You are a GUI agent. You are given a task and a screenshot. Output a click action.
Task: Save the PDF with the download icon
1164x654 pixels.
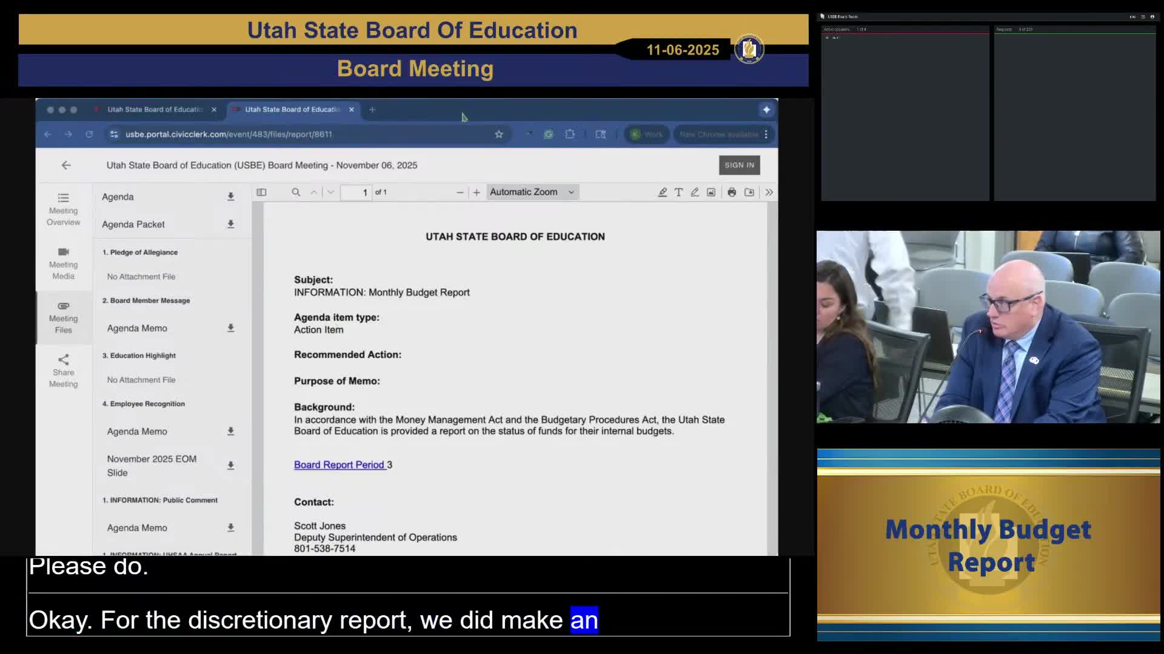748,192
